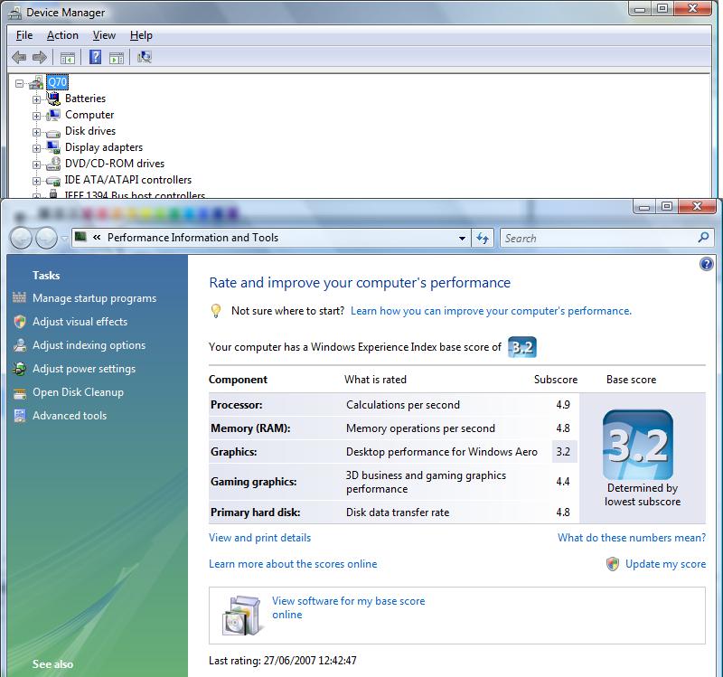
Task: Click the Adjust power settings icon
Action: point(19,369)
